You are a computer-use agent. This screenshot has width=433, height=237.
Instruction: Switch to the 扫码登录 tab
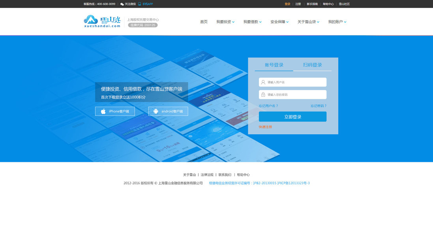[312, 65]
